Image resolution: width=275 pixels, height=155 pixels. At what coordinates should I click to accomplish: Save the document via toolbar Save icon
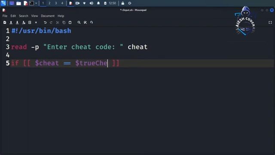pyautogui.click(x=17, y=22)
